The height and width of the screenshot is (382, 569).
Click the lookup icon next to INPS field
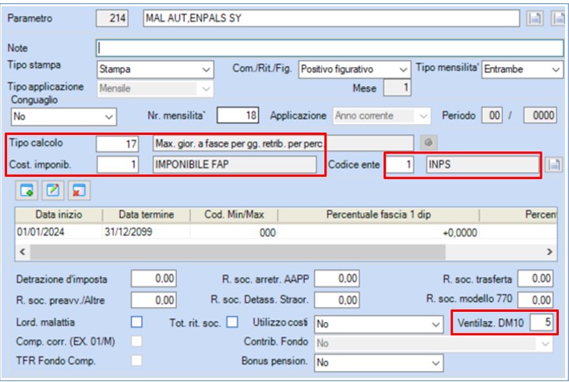click(553, 164)
